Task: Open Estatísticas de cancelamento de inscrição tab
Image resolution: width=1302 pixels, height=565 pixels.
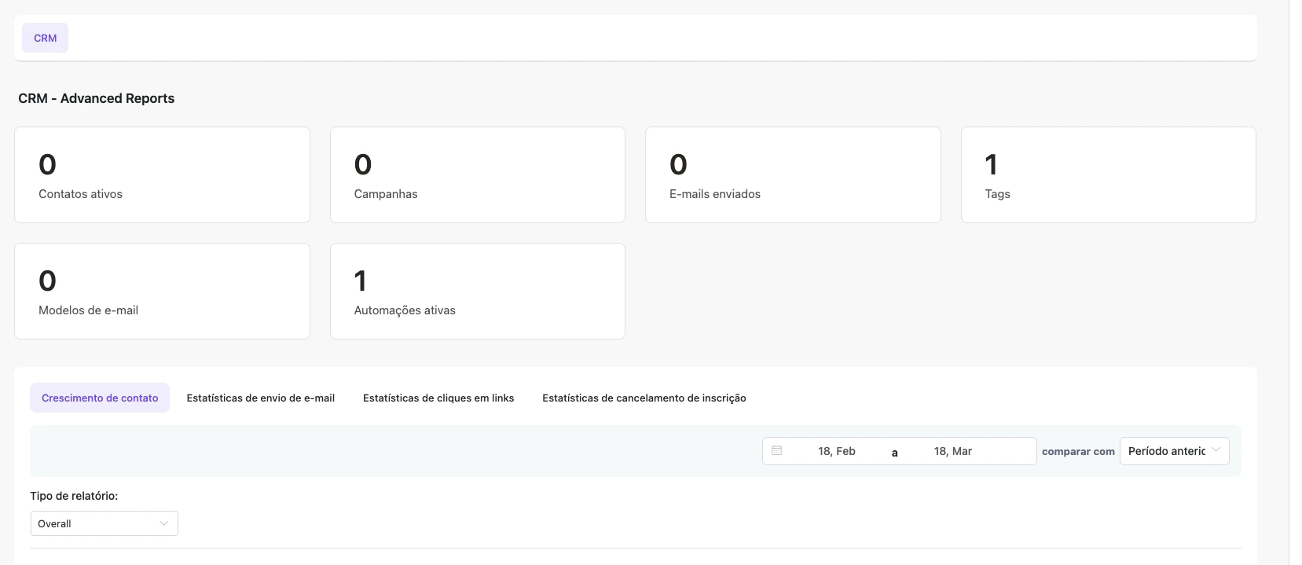Action: tap(644, 398)
